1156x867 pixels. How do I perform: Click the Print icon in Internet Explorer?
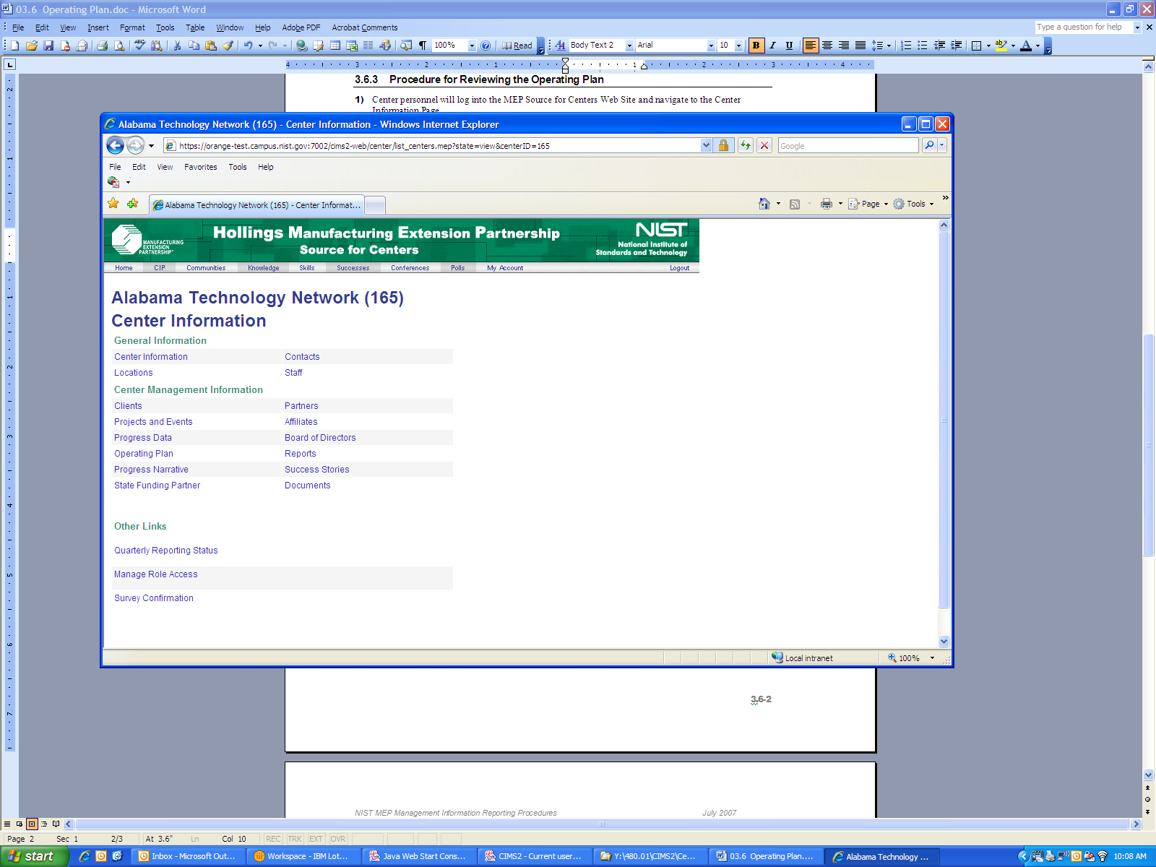coord(827,204)
